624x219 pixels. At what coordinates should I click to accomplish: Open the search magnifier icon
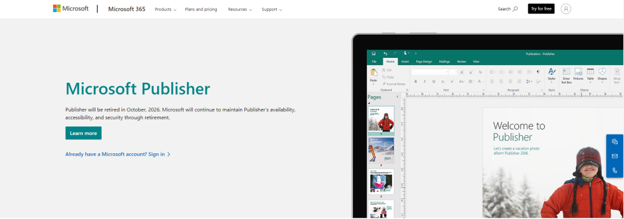click(516, 9)
